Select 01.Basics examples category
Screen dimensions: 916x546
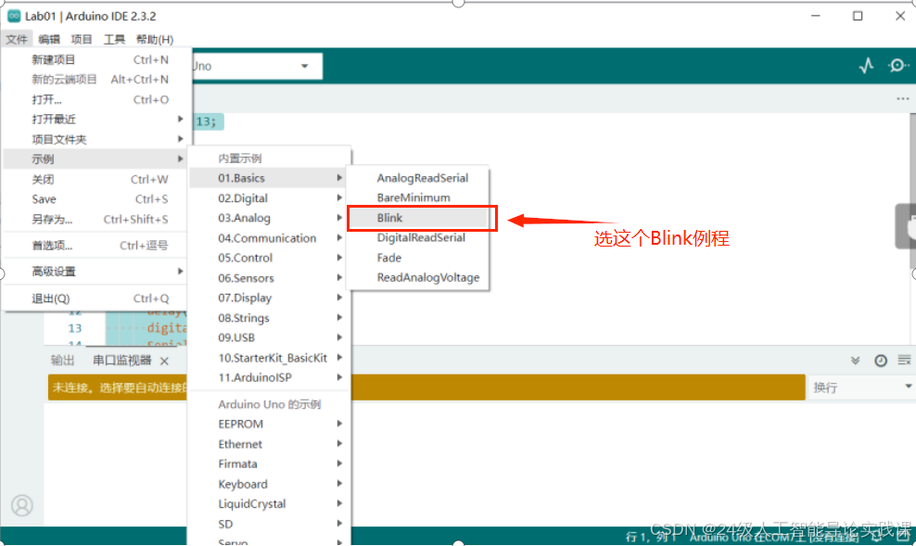tap(270, 178)
